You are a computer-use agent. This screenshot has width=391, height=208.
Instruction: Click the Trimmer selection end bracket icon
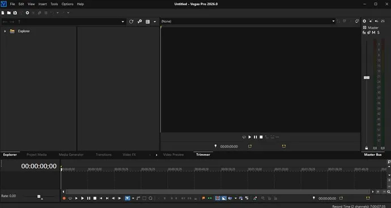[284, 146]
